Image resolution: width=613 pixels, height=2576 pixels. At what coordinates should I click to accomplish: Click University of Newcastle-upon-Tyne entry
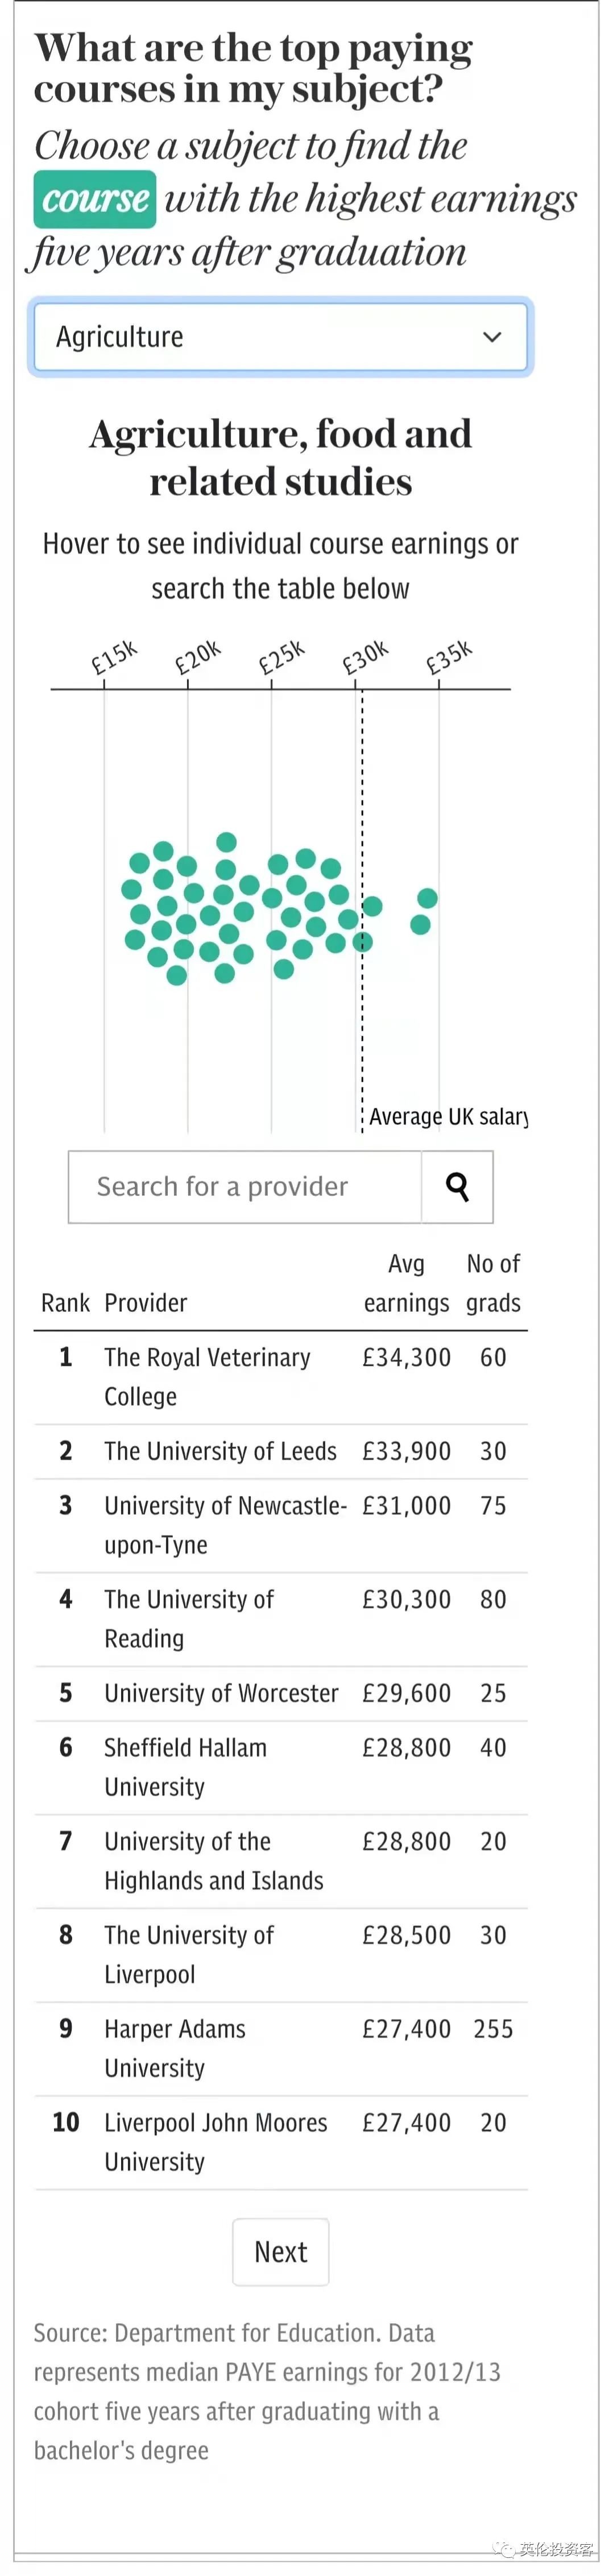tap(225, 1524)
